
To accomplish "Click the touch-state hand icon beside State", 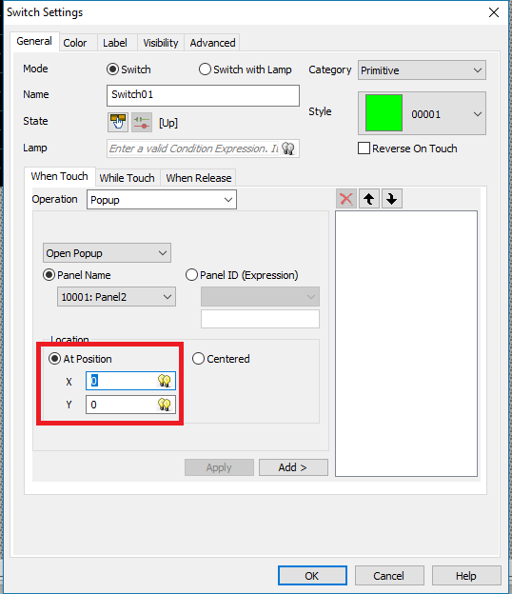I will (118, 122).
